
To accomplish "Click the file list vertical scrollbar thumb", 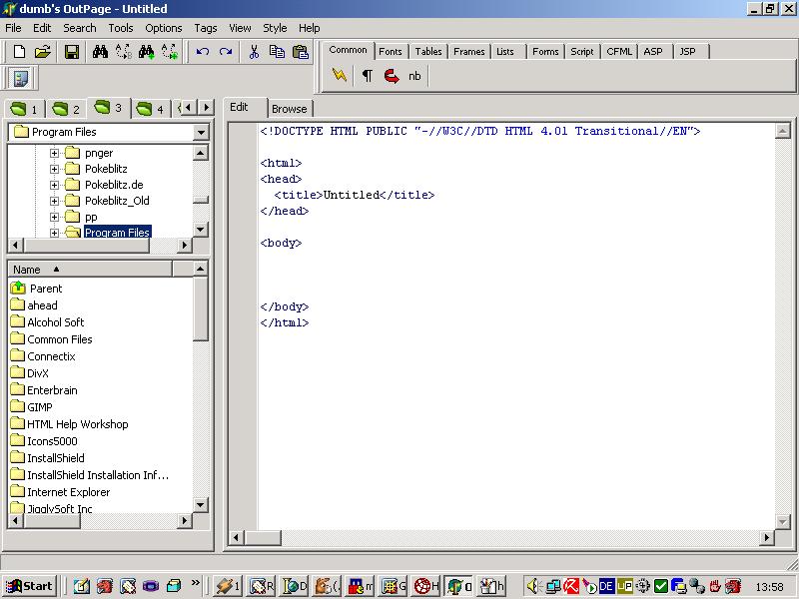I will (201, 308).
